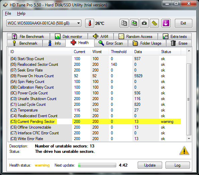The image size is (199, 175).
Task: Click 'The drive has unstable sectors.' status text
Action: 65,151
